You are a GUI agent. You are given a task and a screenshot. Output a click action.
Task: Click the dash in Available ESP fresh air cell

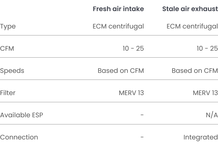pyautogui.click(x=142, y=115)
